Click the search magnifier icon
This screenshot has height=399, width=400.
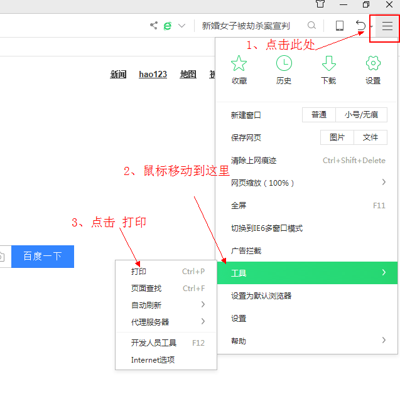coord(311,26)
